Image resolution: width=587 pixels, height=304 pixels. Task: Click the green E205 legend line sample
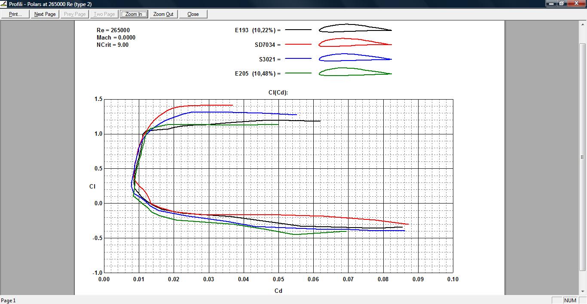click(298, 73)
